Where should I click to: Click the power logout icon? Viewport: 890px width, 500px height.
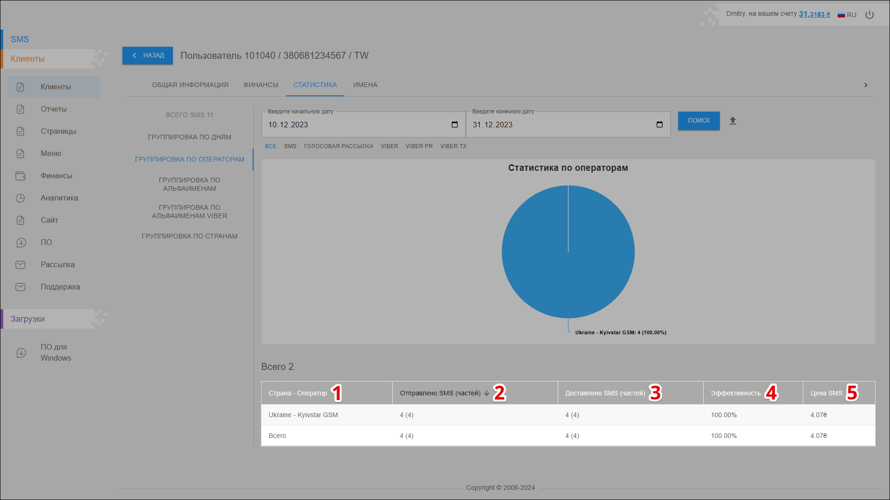[x=870, y=15]
